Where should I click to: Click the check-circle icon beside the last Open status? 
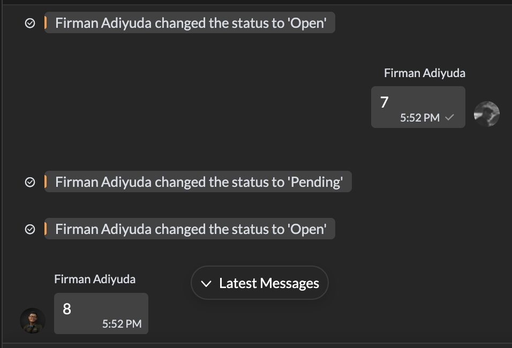[x=31, y=230]
